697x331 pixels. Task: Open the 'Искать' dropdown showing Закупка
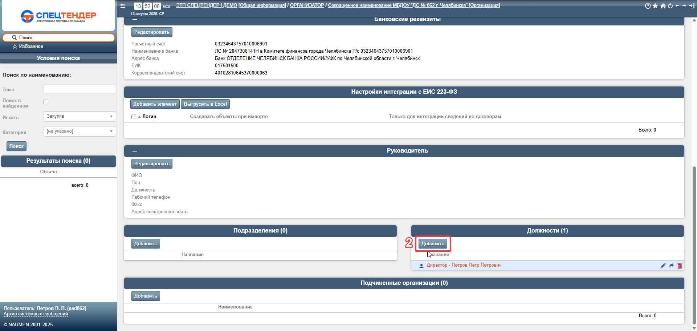point(80,116)
